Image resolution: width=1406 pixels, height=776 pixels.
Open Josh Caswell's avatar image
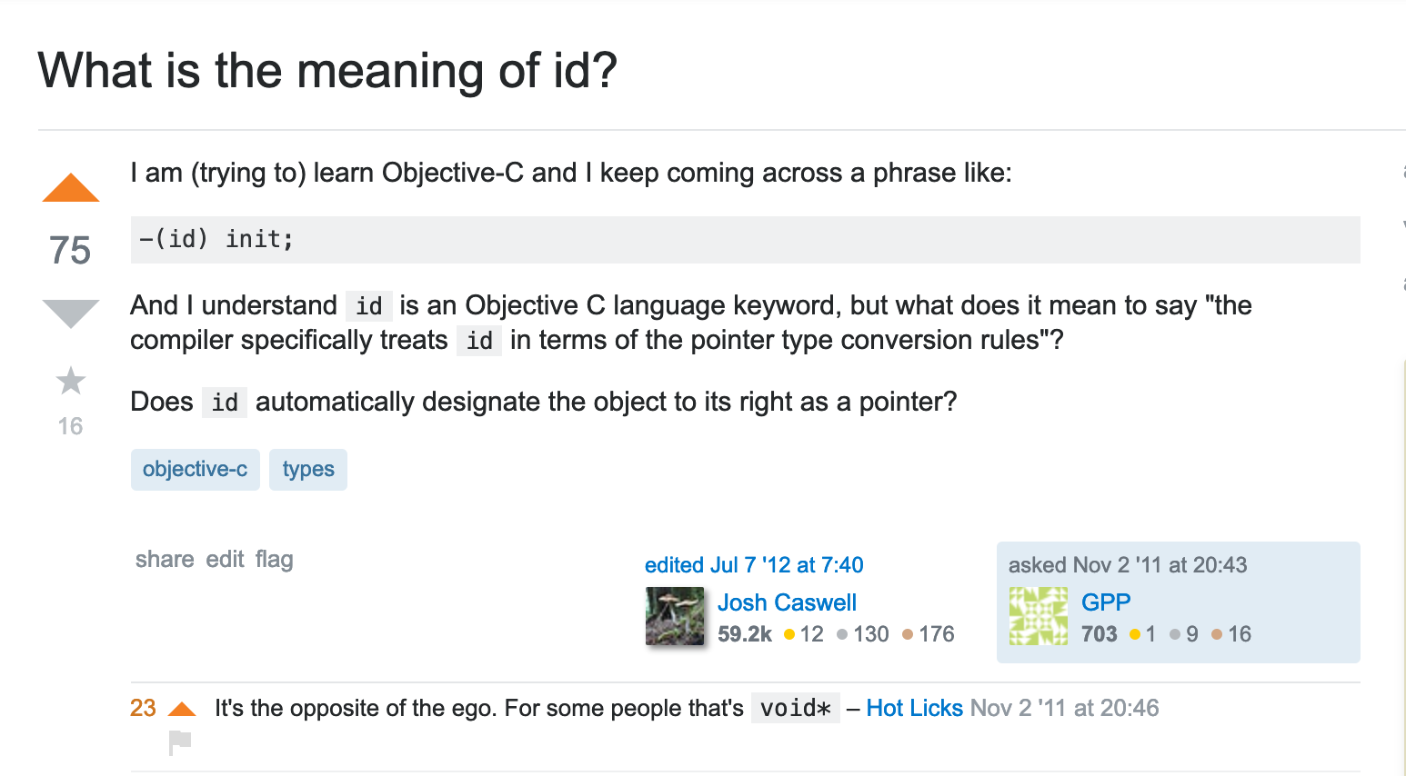click(675, 616)
